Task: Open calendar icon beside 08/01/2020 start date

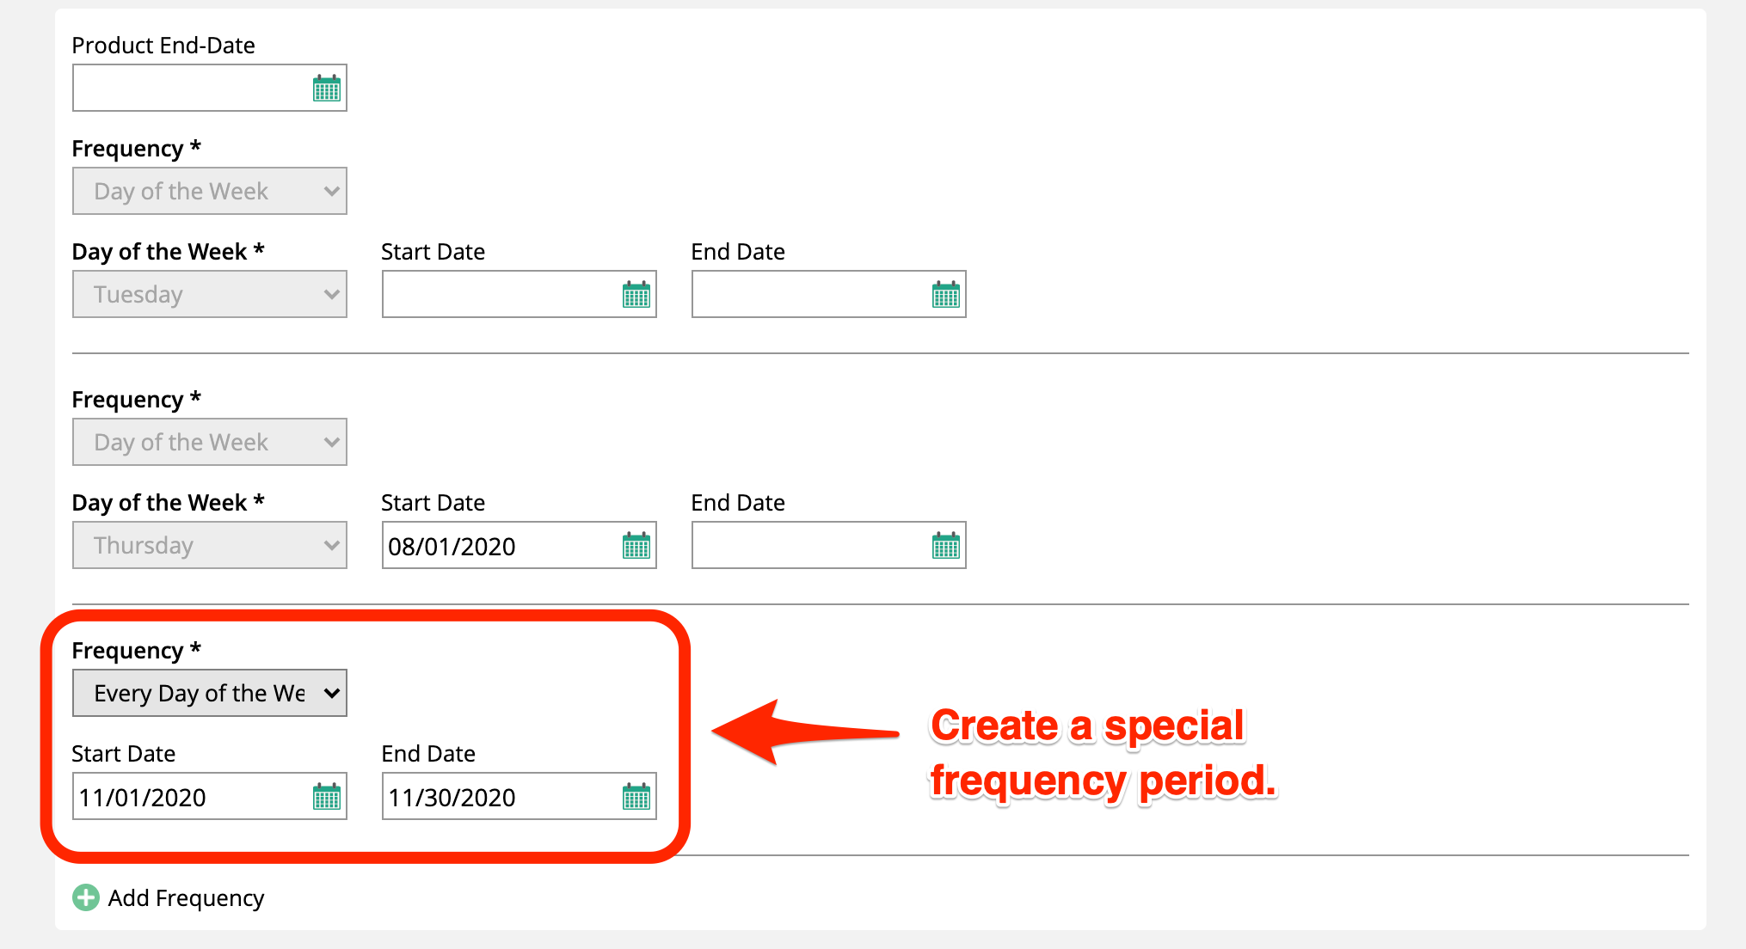Action: (636, 546)
